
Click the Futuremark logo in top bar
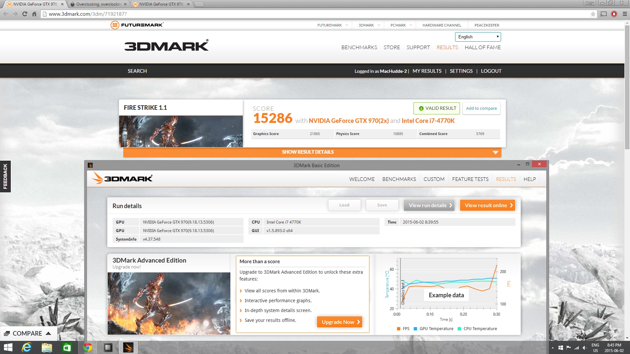[137, 25]
